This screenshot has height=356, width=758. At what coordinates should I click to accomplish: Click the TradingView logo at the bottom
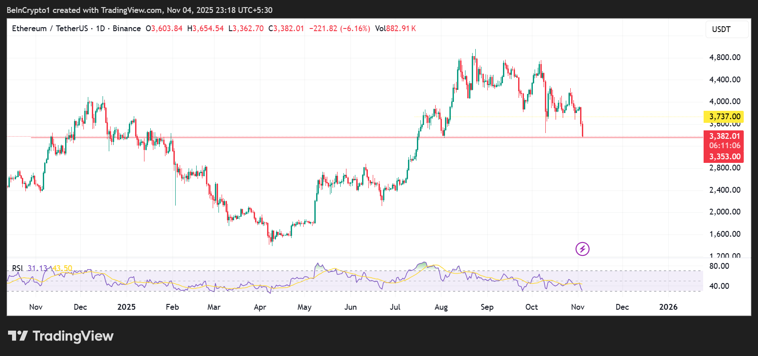61,336
